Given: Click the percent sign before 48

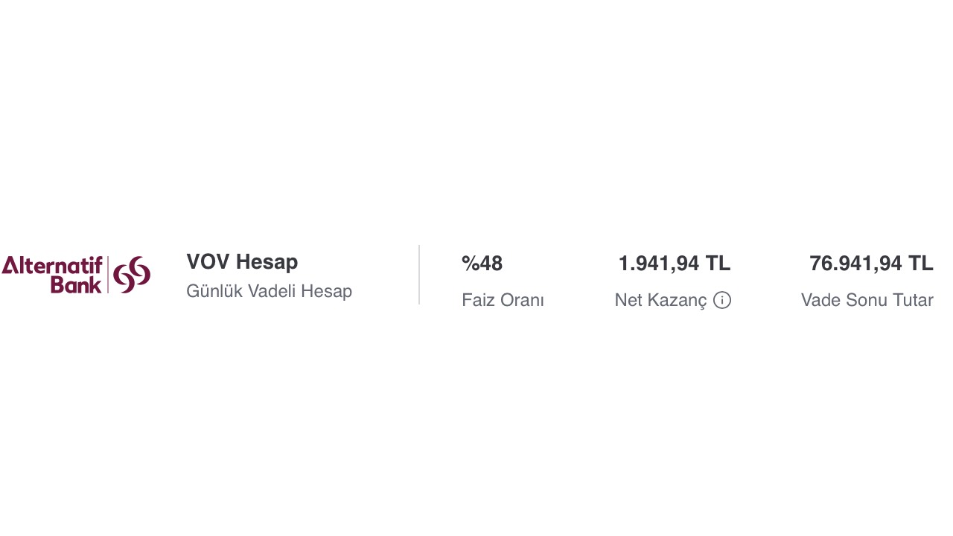Looking at the screenshot, I should (x=469, y=264).
